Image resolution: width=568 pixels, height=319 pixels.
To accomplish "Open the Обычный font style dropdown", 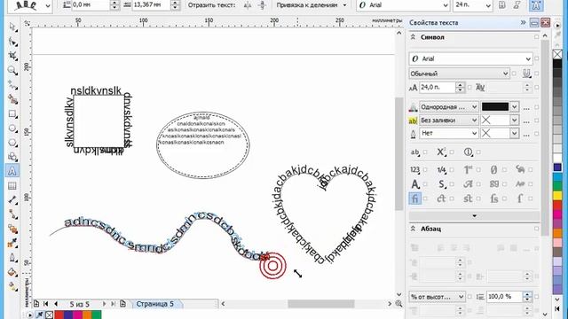I will (x=506, y=74).
